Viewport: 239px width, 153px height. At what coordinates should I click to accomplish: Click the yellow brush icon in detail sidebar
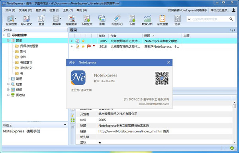click(x=73, y=115)
